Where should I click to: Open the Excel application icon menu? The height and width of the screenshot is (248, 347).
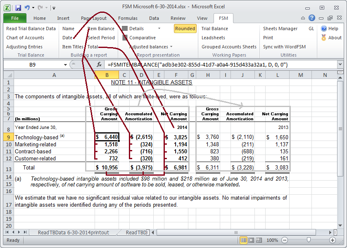tap(7, 8)
